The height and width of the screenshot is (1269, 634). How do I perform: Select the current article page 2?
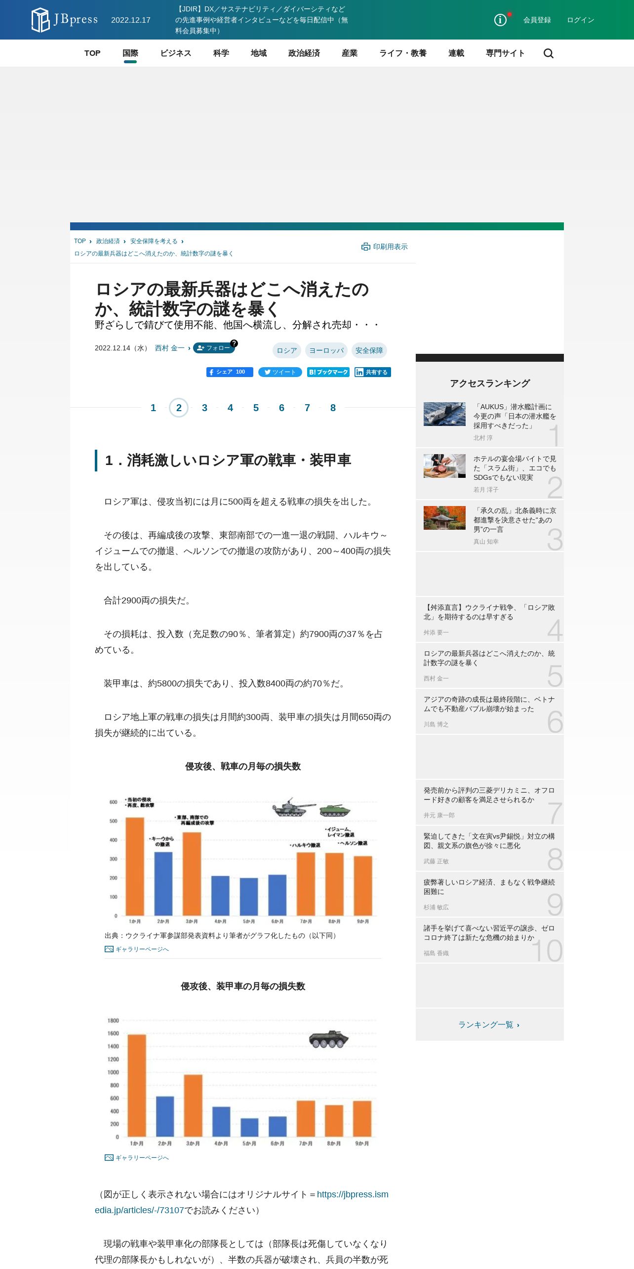(179, 408)
